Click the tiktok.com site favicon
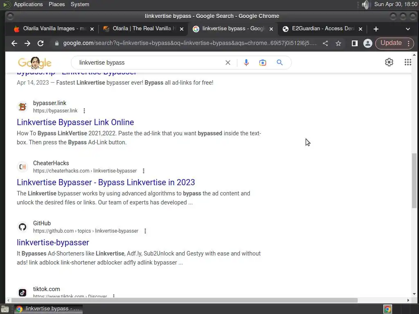This screenshot has width=419, height=314. click(23, 293)
